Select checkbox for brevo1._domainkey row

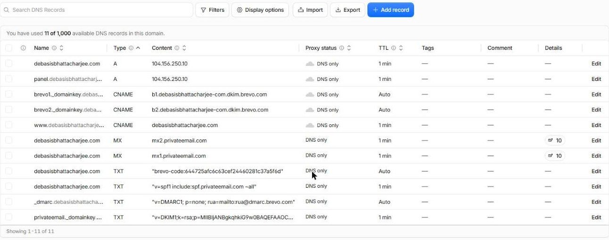click(9, 94)
